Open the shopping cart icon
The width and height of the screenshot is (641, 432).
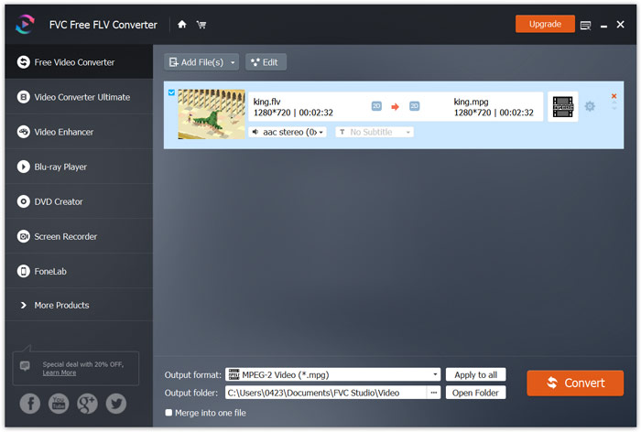201,25
